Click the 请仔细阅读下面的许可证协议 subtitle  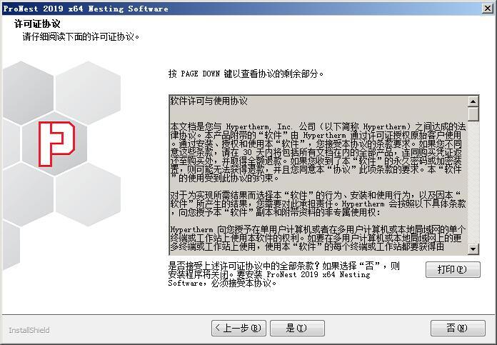point(81,36)
